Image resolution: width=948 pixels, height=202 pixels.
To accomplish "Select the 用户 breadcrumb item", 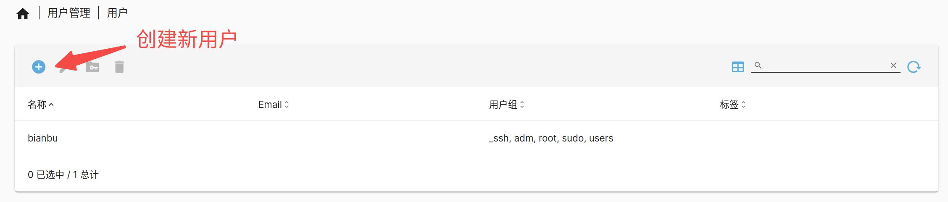I will pos(117,13).
